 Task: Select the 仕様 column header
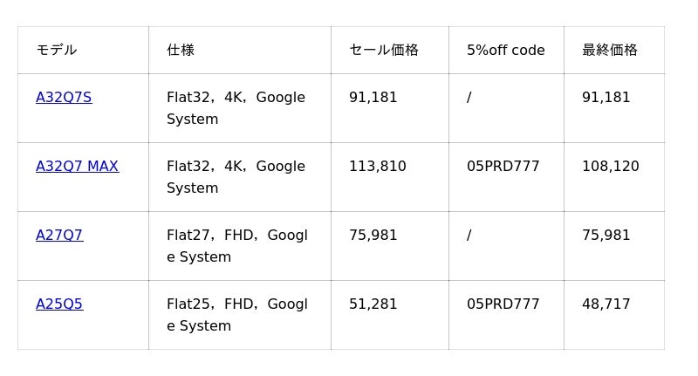[181, 50]
